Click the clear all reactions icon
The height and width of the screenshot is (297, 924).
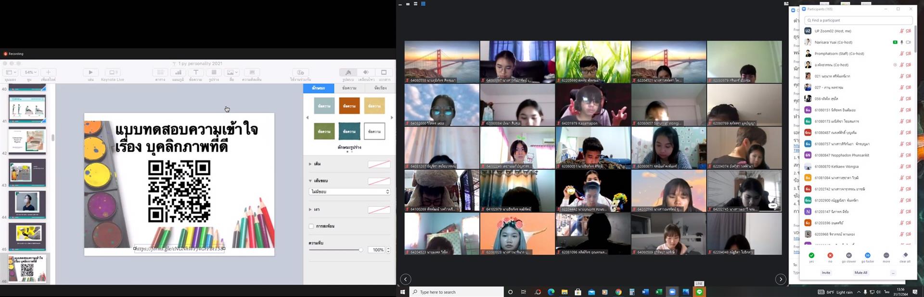pyautogui.click(x=905, y=255)
